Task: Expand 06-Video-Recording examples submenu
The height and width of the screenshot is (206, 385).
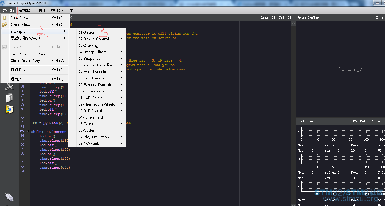Action: pos(97,65)
